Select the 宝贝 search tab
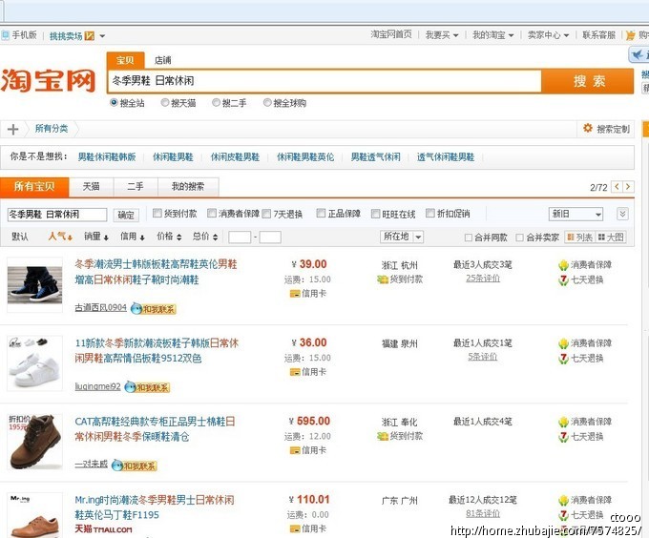This screenshot has width=649, height=538. tap(125, 60)
